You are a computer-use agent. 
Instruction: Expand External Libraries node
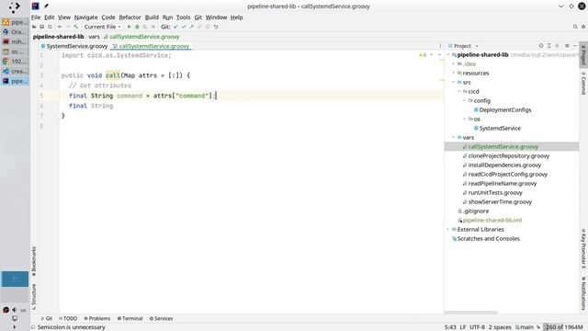pos(448,229)
